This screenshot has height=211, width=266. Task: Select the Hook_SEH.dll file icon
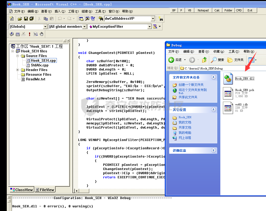coord(228,79)
